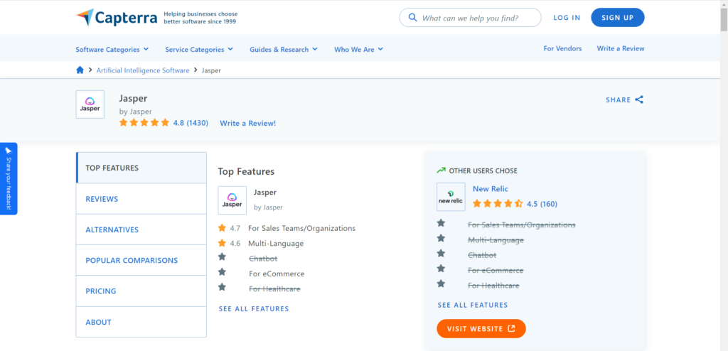The width and height of the screenshot is (728, 351).
Task: Click the trending arrow icon by Other Users Chose
Action: click(x=441, y=171)
